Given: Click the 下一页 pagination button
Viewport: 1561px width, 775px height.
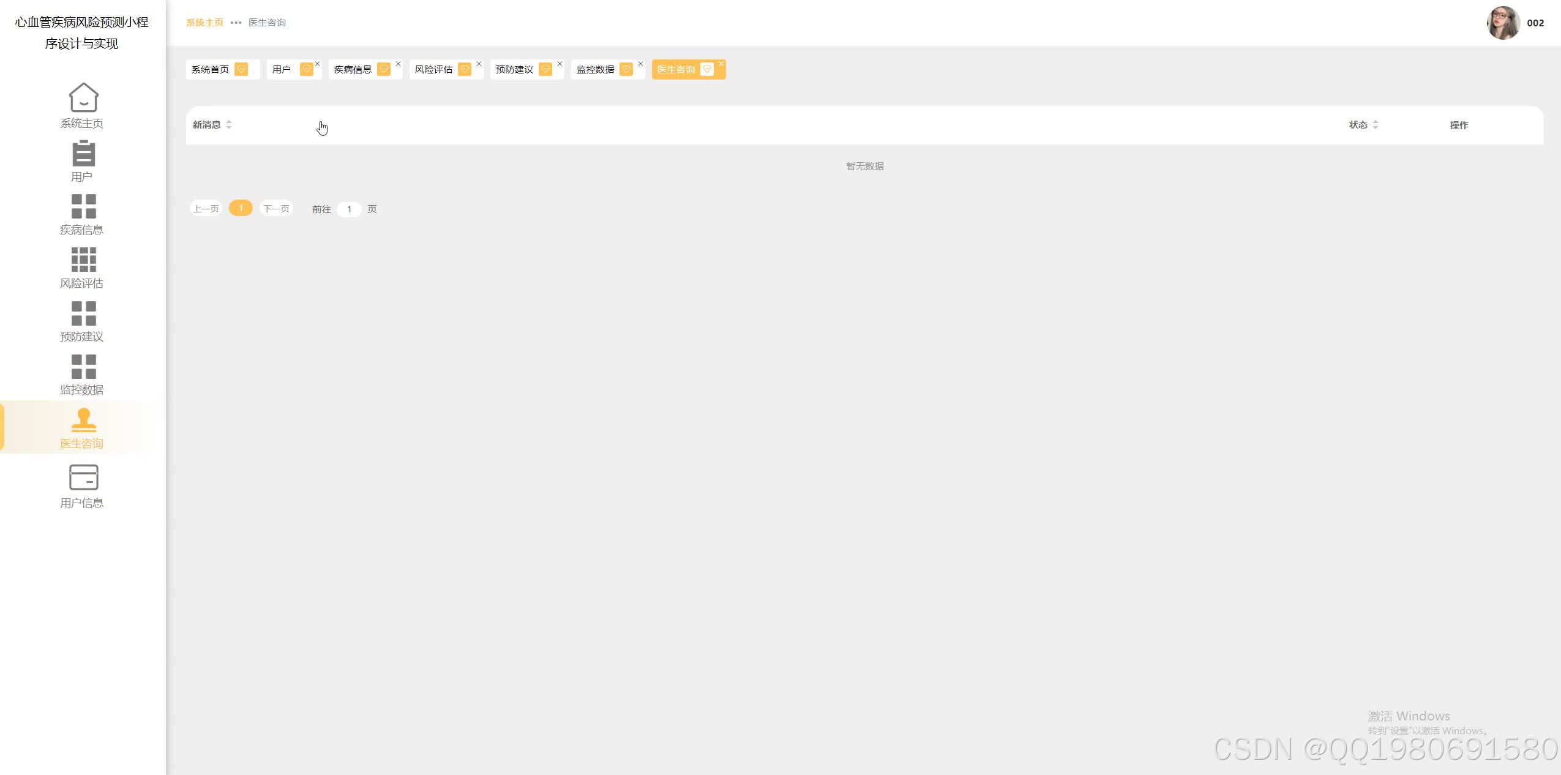Looking at the screenshot, I should [276, 209].
